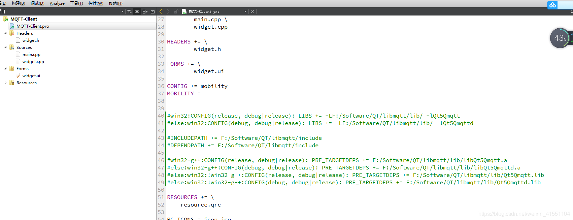Click the filter tree funnel icon
The width and height of the screenshot is (573, 220).
[129, 11]
